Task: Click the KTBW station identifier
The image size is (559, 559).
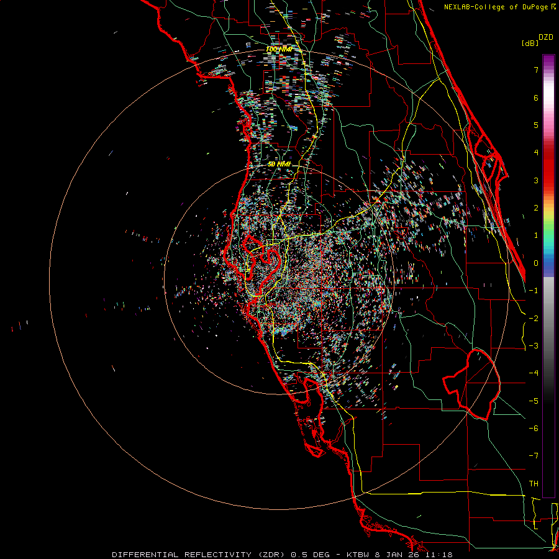Action: click(x=358, y=555)
